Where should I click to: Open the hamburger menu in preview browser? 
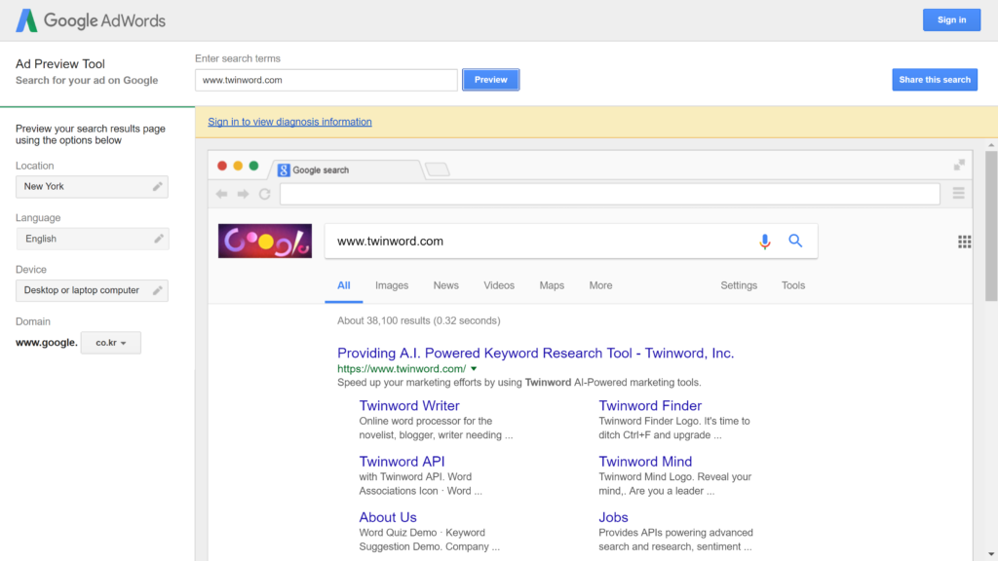959,194
